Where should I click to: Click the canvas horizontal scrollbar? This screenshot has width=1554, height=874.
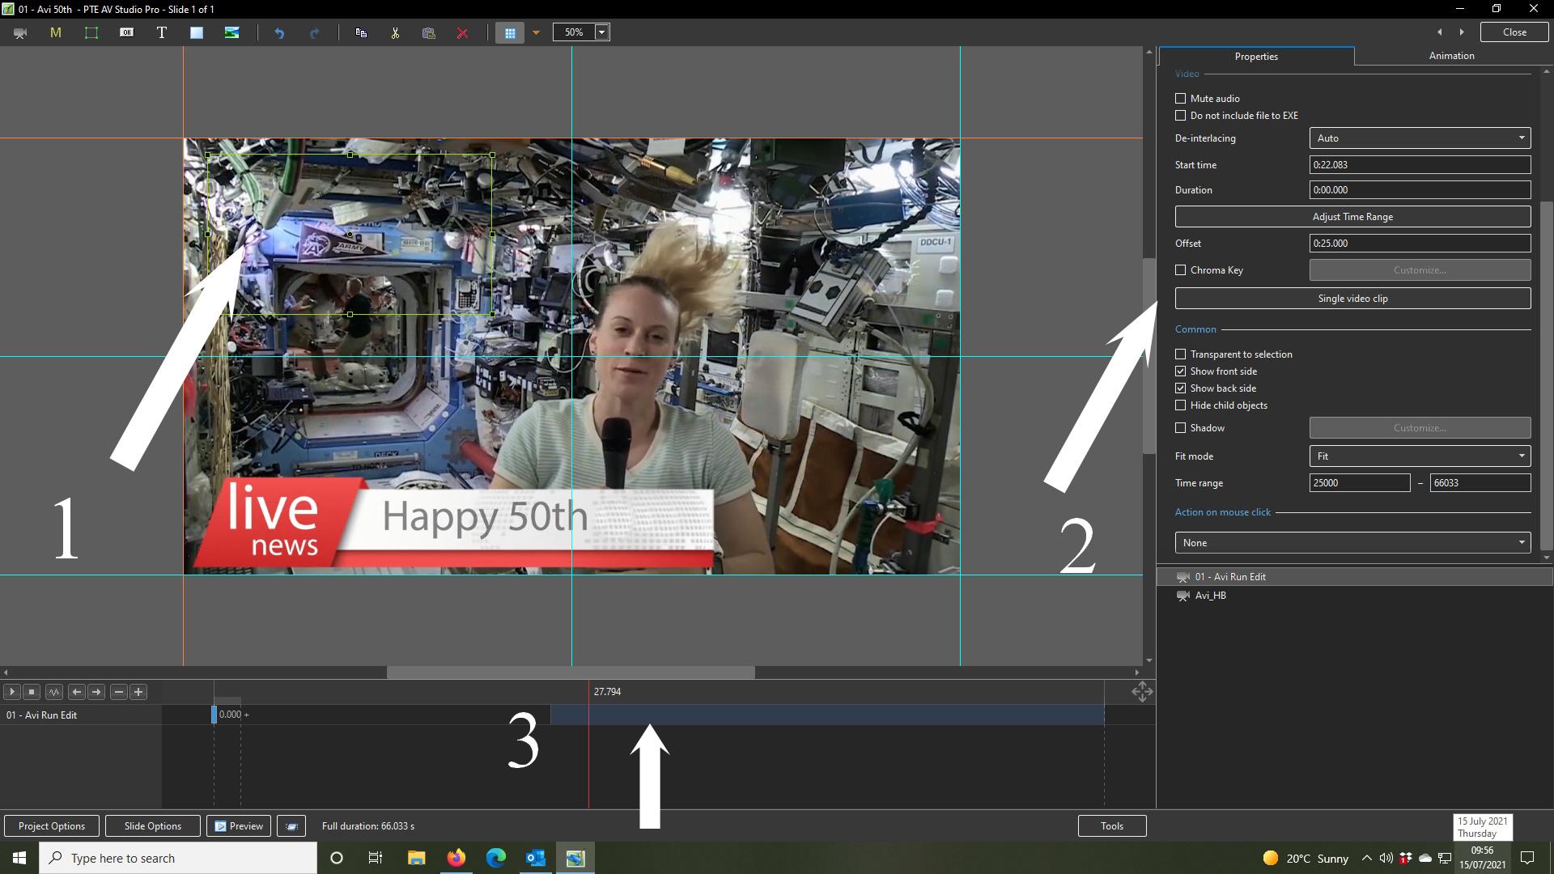click(571, 672)
